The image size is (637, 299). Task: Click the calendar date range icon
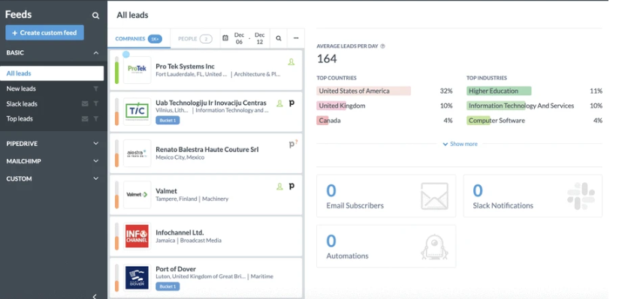click(x=225, y=38)
